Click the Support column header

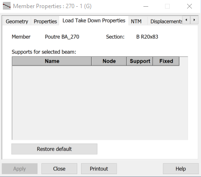click(140, 61)
